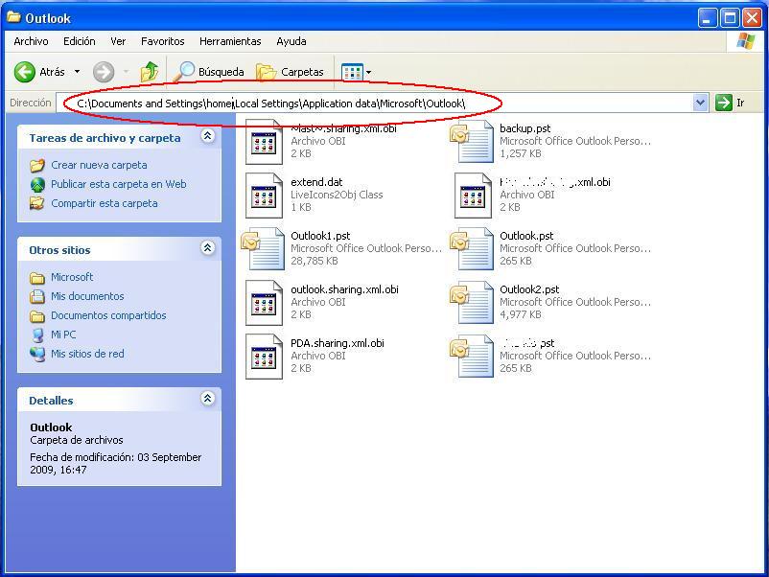Collapse the Tareas de archivo y carpeta panel
This screenshot has height=577, width=769.
coord(207,136)
